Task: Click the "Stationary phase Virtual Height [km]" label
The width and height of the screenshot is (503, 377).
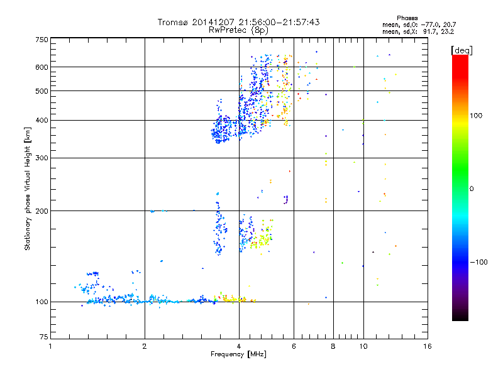Action: [x=27, y=189]
